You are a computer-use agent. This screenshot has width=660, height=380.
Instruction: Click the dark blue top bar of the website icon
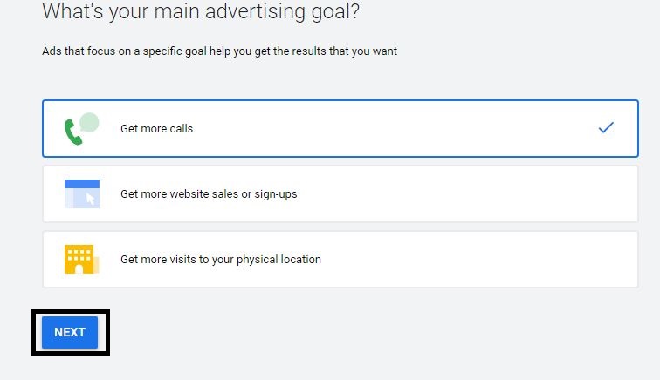pos(81,183)
